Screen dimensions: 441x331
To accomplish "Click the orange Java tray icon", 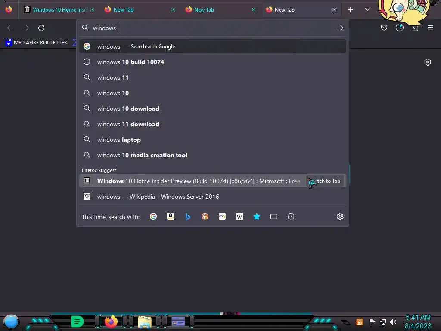I will point(360,322).
